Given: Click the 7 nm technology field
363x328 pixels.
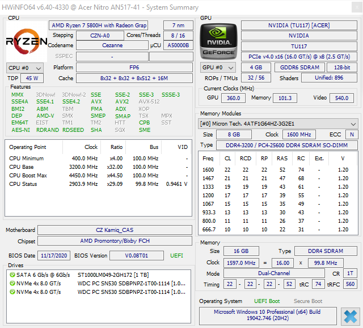Looking at the screenshot, I should pyautogui.click(x=178, y=25).
